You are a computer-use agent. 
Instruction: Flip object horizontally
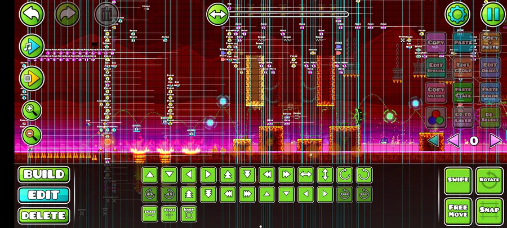(x=305, y=175)
